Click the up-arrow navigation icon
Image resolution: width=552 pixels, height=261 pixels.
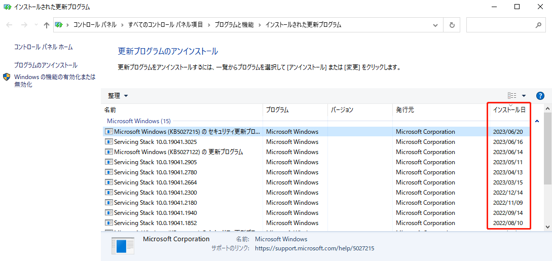coord(47,25)
